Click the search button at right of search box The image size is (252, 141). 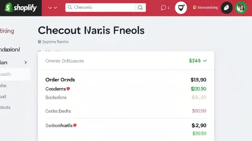[140, 8]
